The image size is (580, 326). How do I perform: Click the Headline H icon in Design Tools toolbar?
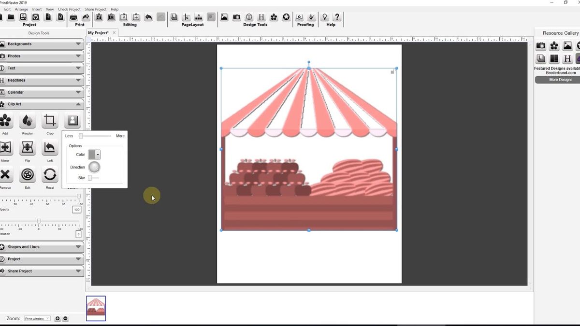[261, 17]
